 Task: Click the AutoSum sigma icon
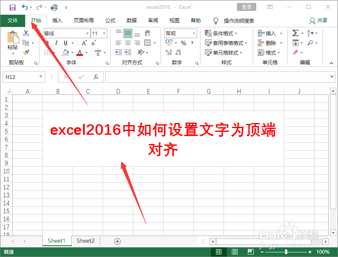[295, 33]
